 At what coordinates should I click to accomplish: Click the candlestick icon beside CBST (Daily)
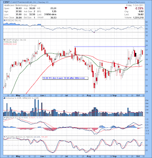click(5, 40)
